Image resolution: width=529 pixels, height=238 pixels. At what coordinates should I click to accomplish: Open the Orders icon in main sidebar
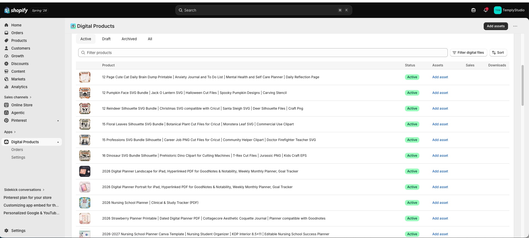point(6,33)
